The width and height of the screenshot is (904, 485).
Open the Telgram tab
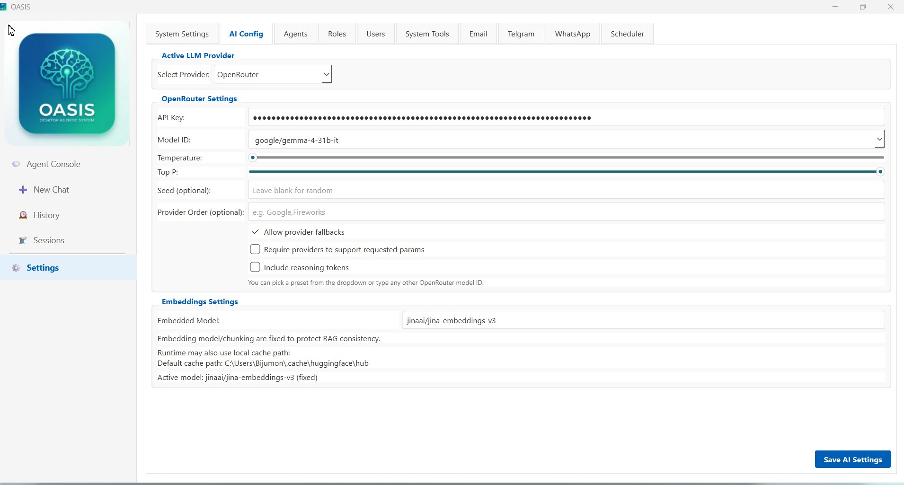521,34
